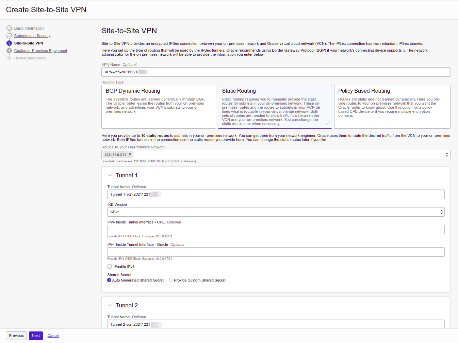This screenshot has width=458, height=343.
Task: Open the IKE Version dropdown
Action: click(276, 212)
